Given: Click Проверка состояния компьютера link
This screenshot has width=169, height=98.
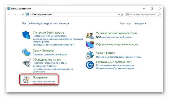Looking at the screenshot, I should point(50,36).
